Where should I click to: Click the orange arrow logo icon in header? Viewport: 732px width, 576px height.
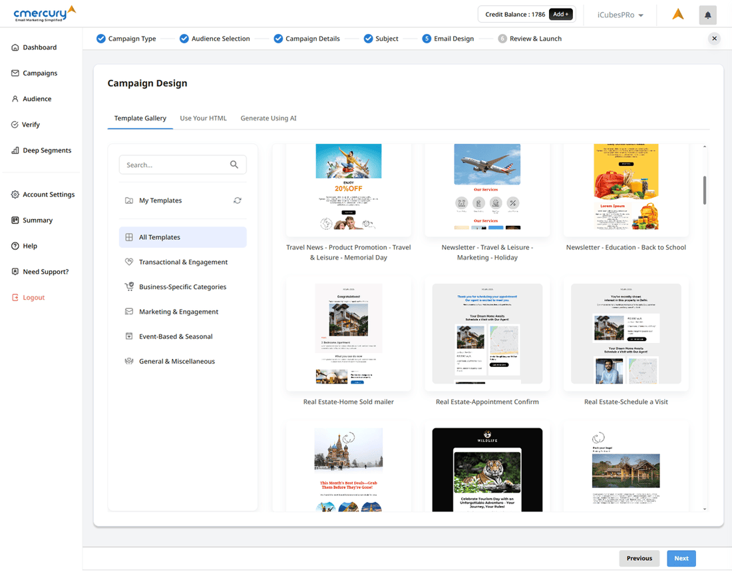click(x=677, y=15)
